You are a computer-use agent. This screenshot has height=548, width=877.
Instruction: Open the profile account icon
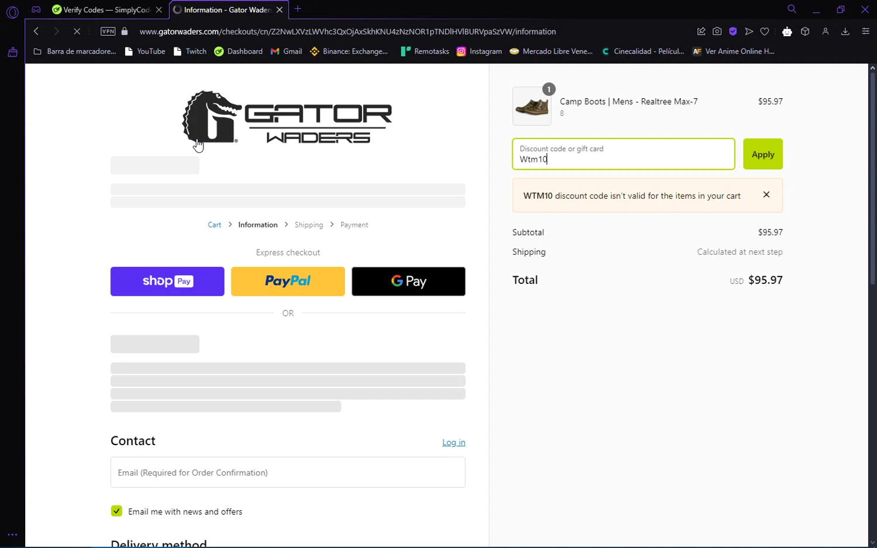click(x=826, y=32)
